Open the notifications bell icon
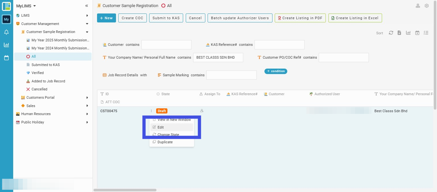Image resolution: width=437 pixels, height=192 pixels. click(x=6, y=32)
